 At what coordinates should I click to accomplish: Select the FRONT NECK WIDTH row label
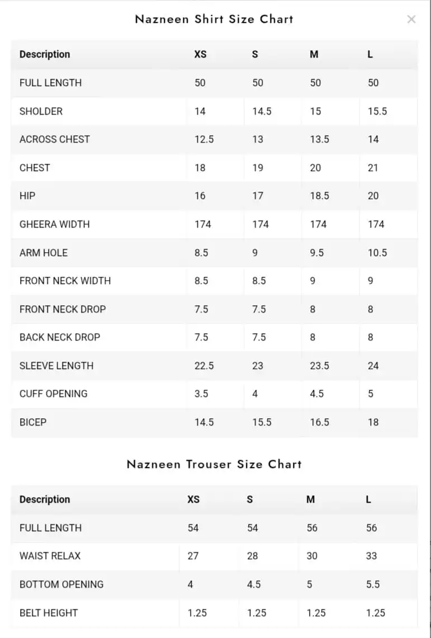(x=65, y=281)
